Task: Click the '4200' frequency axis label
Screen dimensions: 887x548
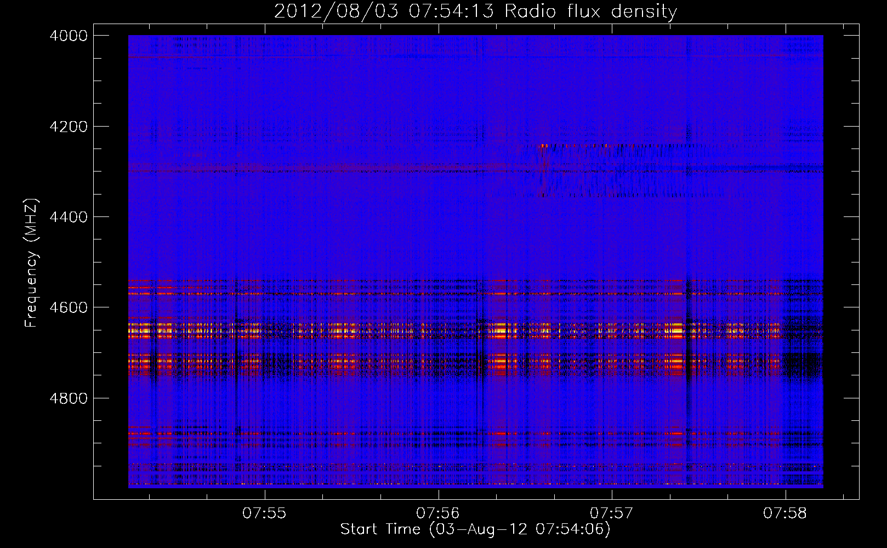Action: coord(69,127)
